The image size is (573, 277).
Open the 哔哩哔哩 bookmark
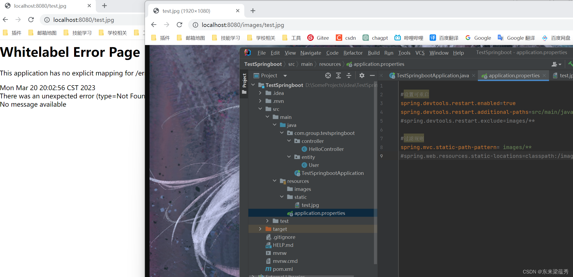409,38
